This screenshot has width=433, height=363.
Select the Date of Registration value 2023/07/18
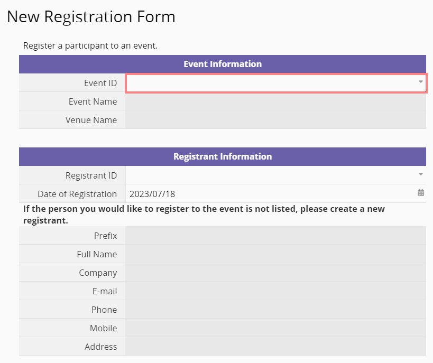click(152, 194)
